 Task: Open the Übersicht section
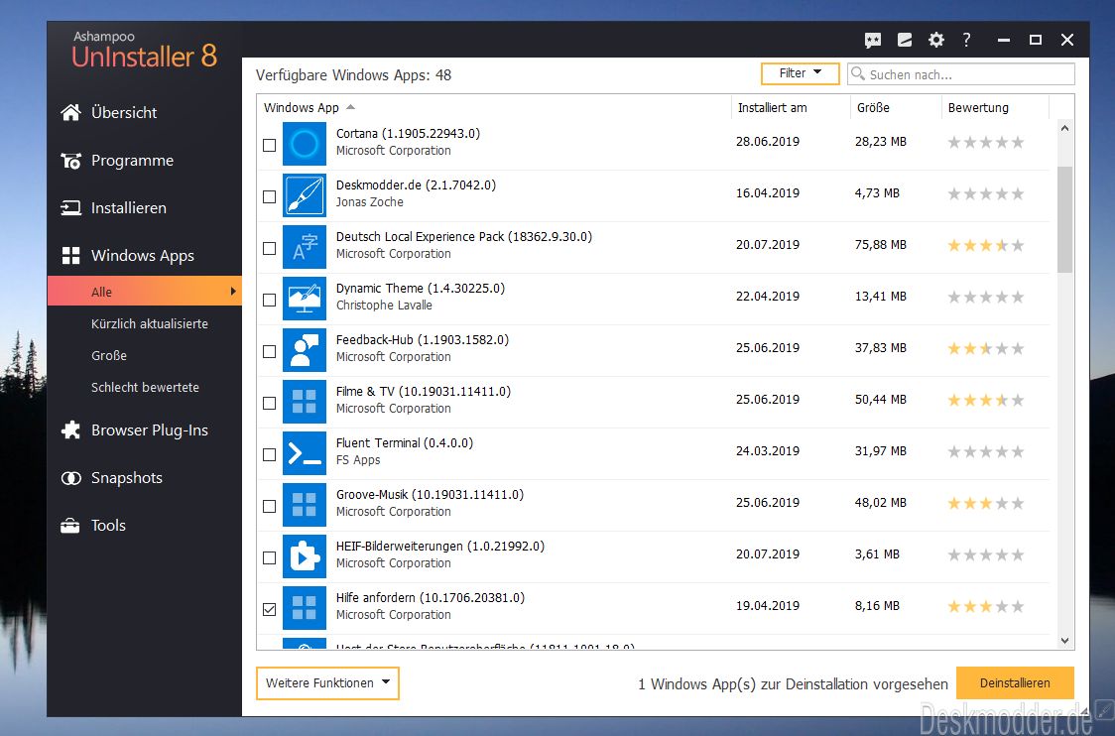click(124, 112)
